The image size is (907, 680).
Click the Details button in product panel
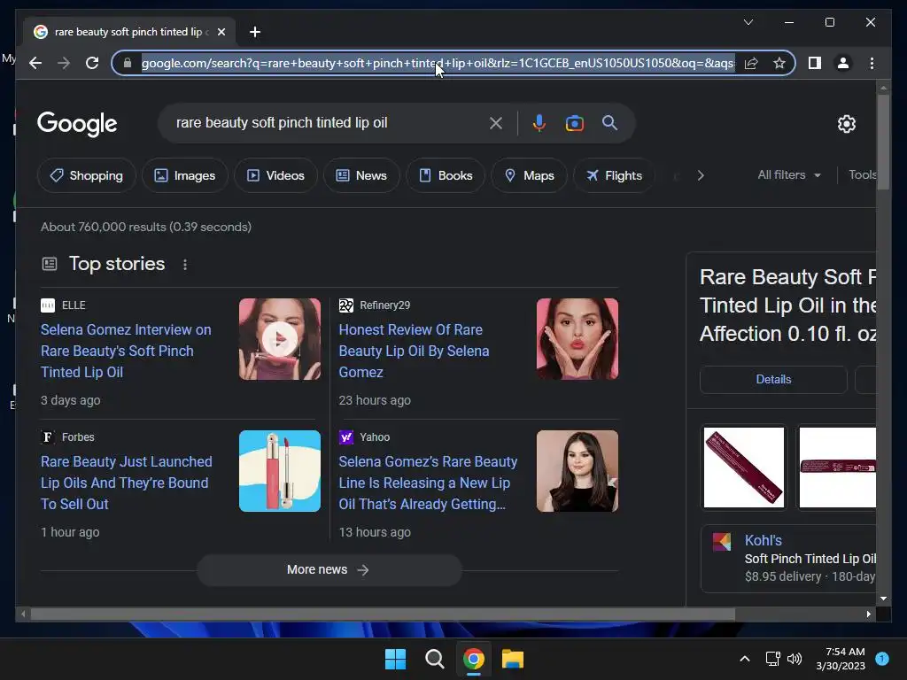click(x=773, y=379)
